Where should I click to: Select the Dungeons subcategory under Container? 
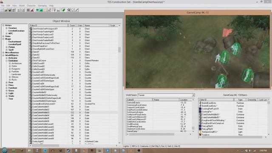(16, 69)
